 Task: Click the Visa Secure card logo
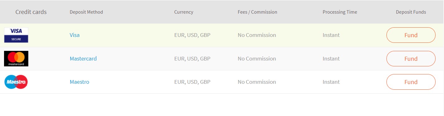click(x=16, y=35)
